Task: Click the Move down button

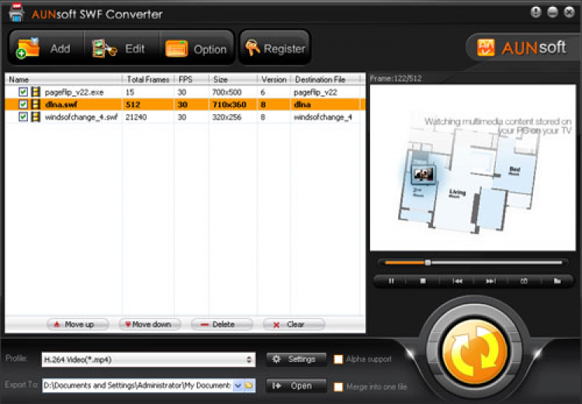Action: [x=150, y=325]
